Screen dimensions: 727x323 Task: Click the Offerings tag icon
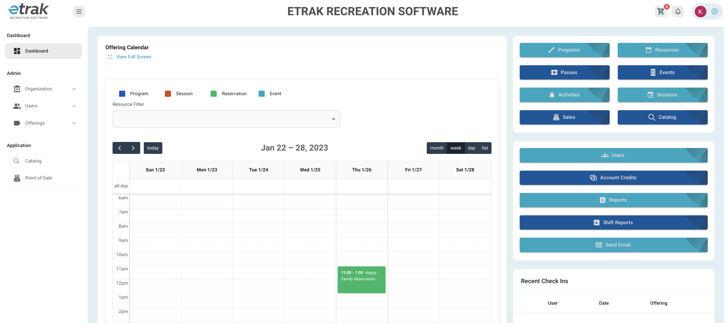[17, 123]
